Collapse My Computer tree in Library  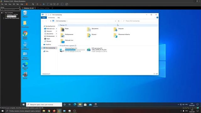pos(2,13)
